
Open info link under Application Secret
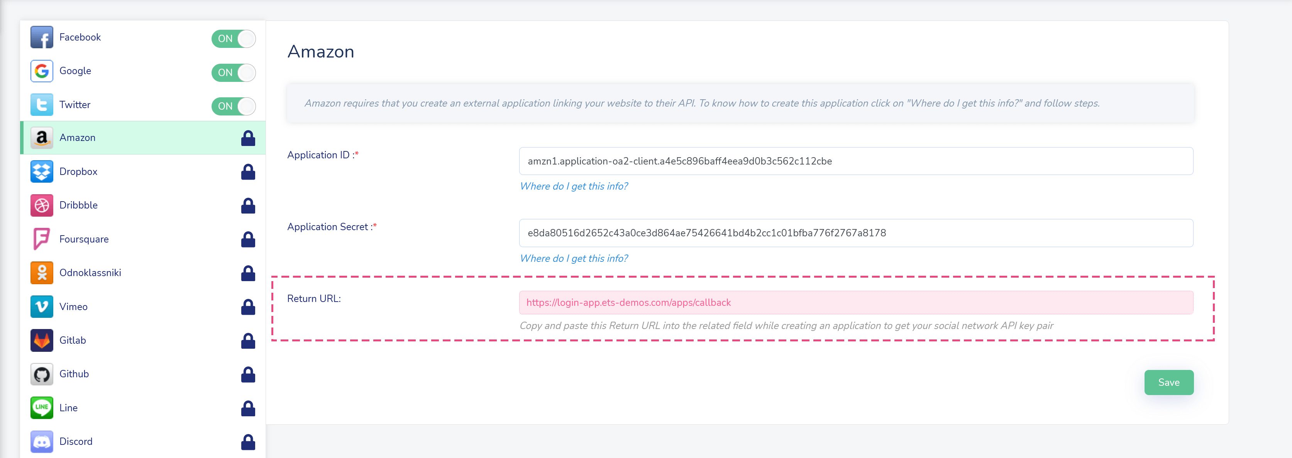[x=574, y=258]
